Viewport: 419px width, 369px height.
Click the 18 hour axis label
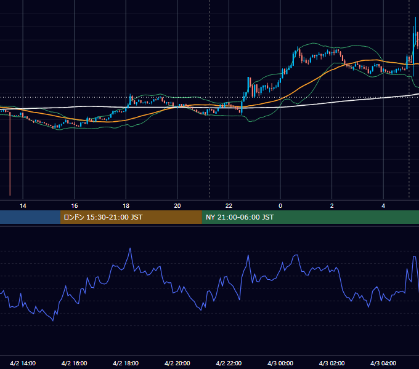[126, 206]
